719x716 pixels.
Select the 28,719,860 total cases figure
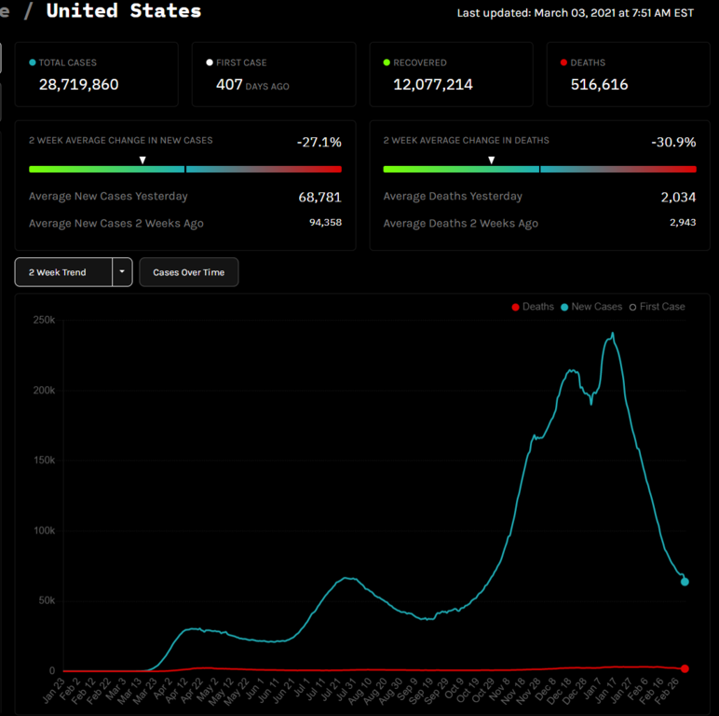(78, 85)
